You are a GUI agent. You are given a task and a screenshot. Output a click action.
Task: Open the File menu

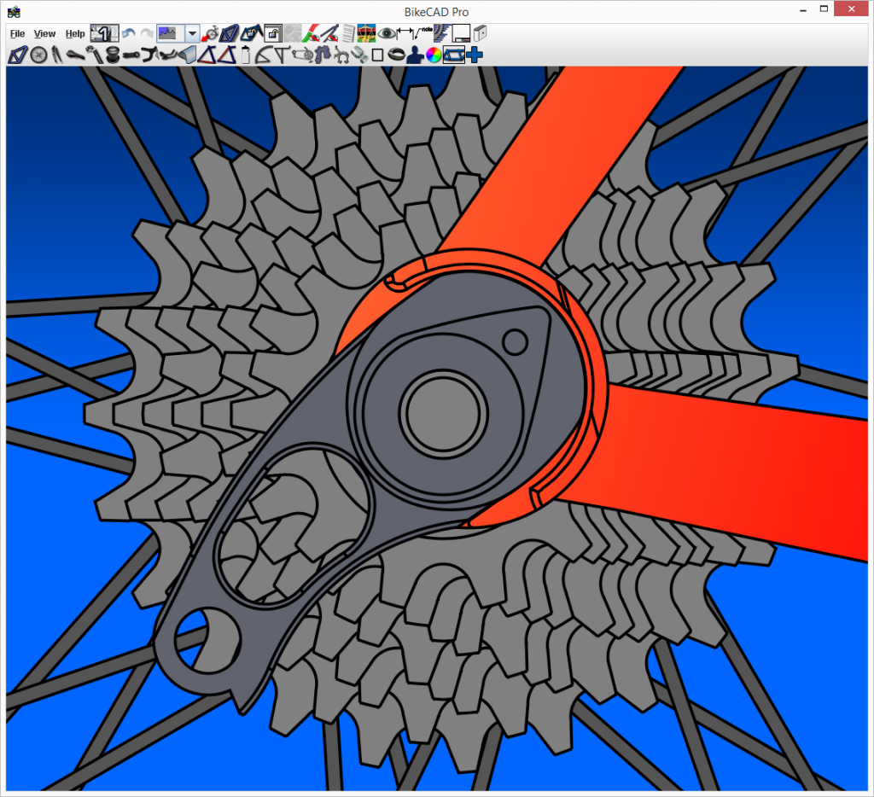(x=17, y=33)
